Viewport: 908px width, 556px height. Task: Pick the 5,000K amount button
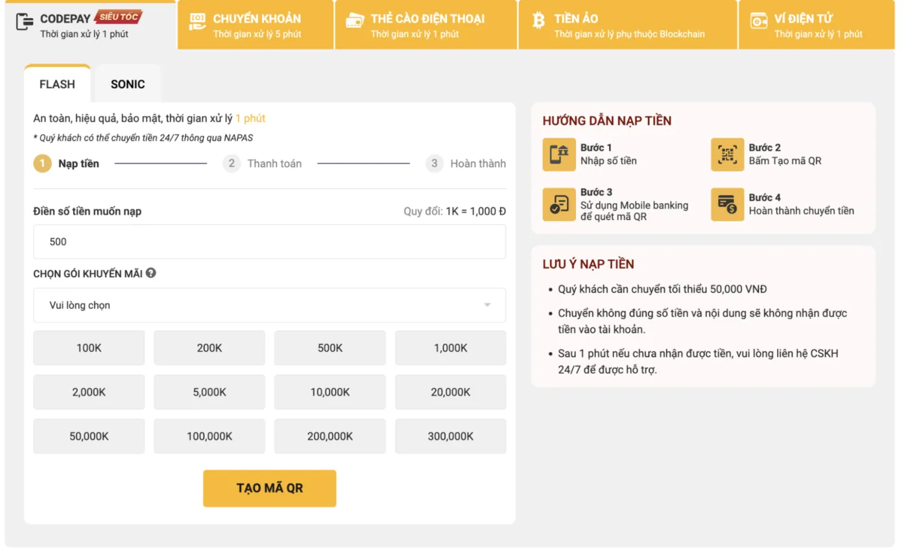tap(209, 392)
